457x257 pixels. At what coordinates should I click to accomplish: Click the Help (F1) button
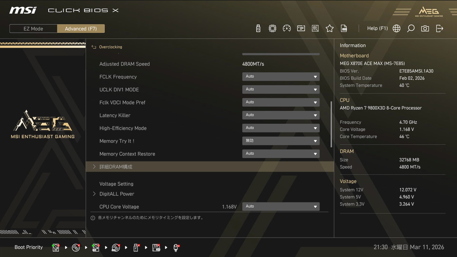[x=377, y=29]
